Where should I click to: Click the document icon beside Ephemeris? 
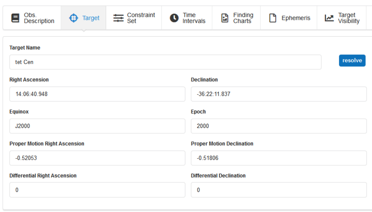point(272,18)
